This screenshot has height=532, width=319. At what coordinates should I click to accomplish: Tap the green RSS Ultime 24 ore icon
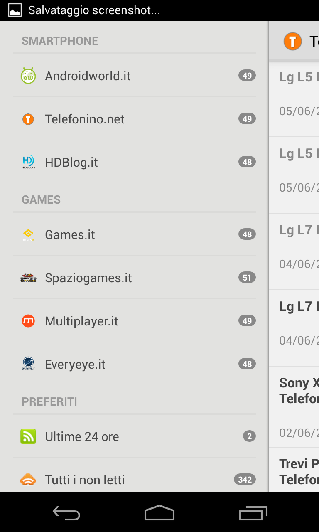pos(28,436)
